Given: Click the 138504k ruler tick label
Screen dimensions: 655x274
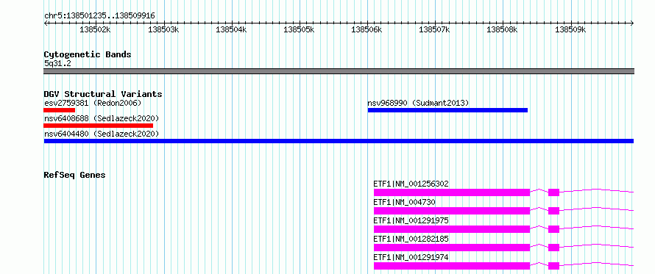Looking at the screenshot, I should pyautogui.click(x=231, y=29).
